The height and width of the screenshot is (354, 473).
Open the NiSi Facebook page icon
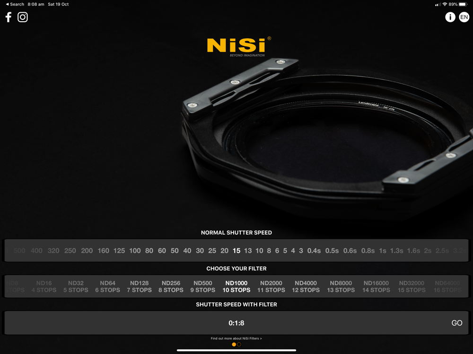coord(8,17)
